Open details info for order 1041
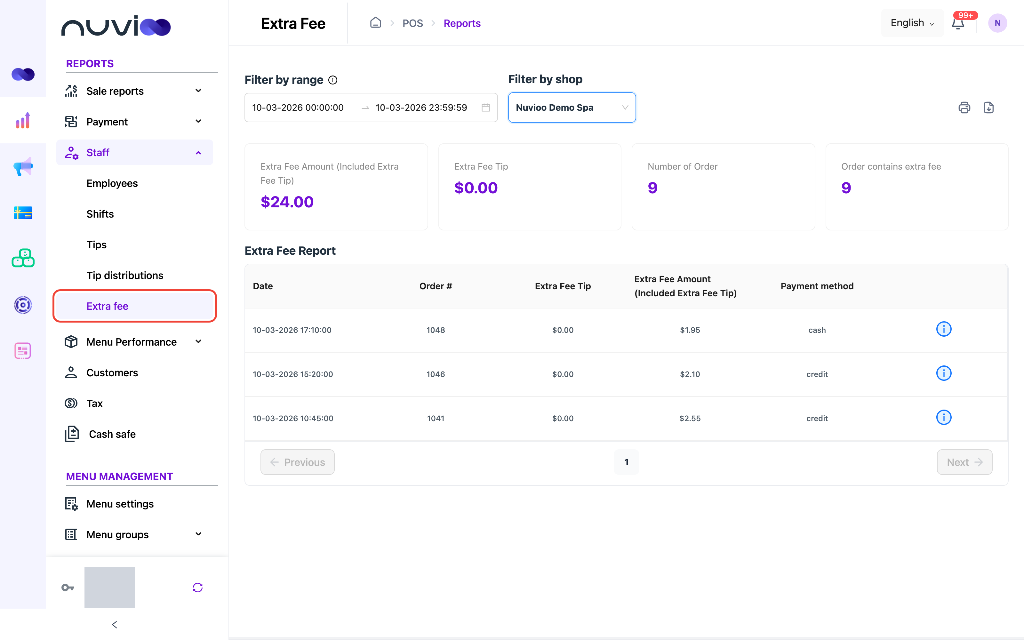Image resolution: width=1024 pixels, height=640 pixels. (944, 417)
